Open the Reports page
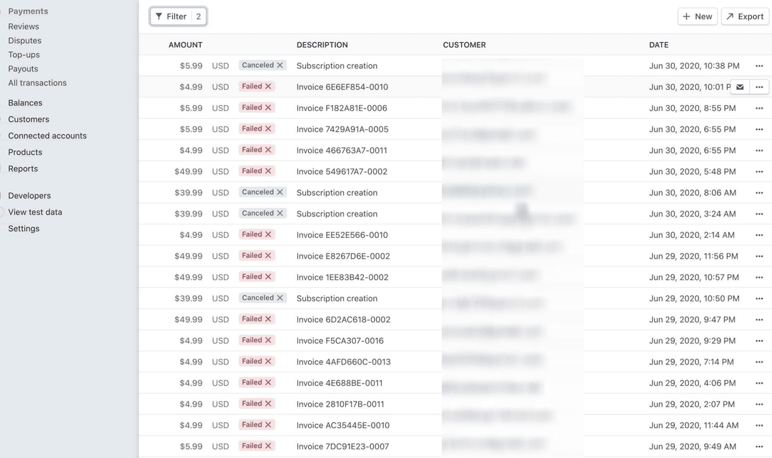 click(22, 168)
